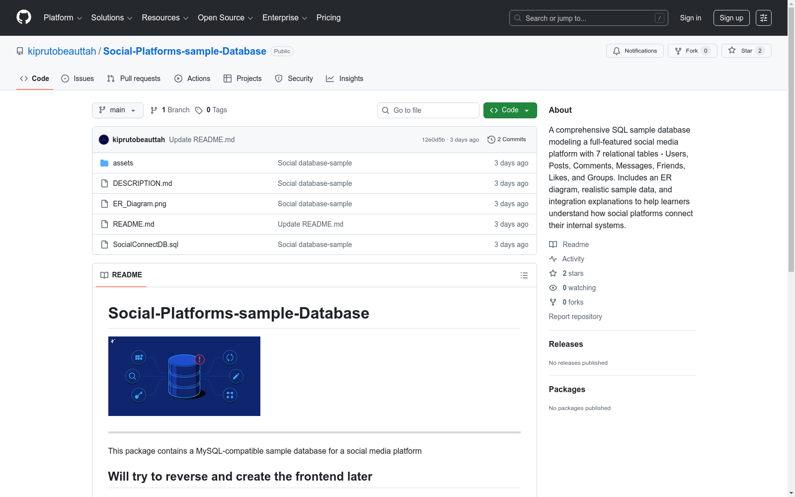Expand the Solutions menu
This screenshot has height=497, width=795.
112,18
